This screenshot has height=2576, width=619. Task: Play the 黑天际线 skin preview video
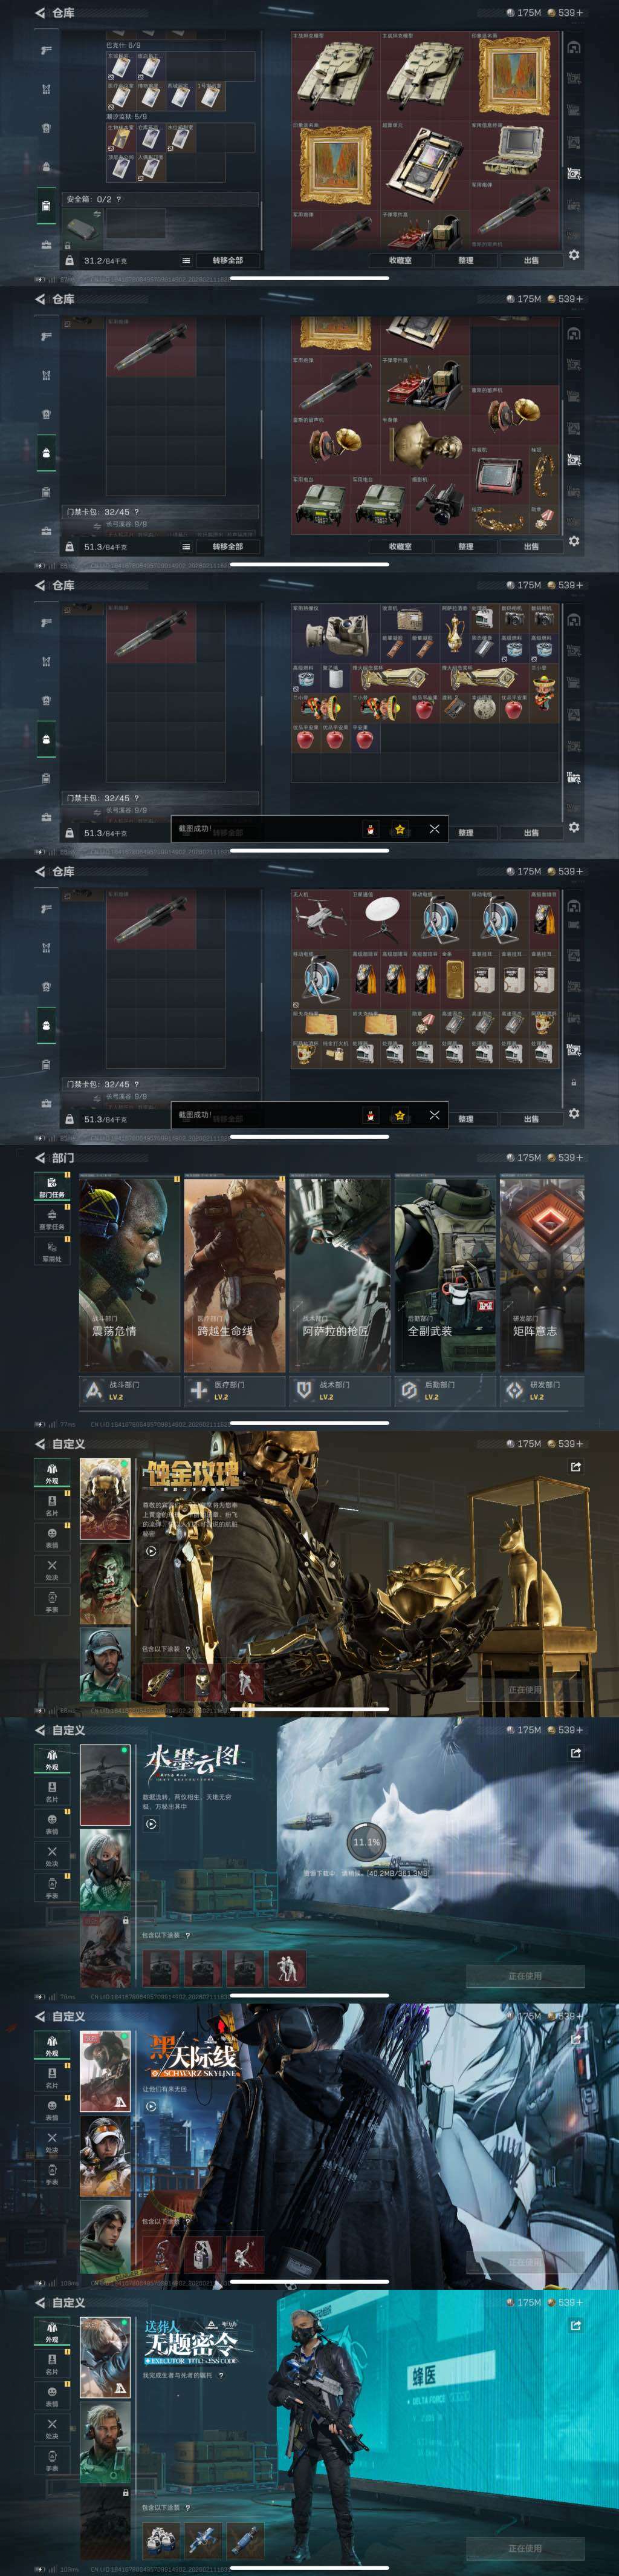[151, 2105]
